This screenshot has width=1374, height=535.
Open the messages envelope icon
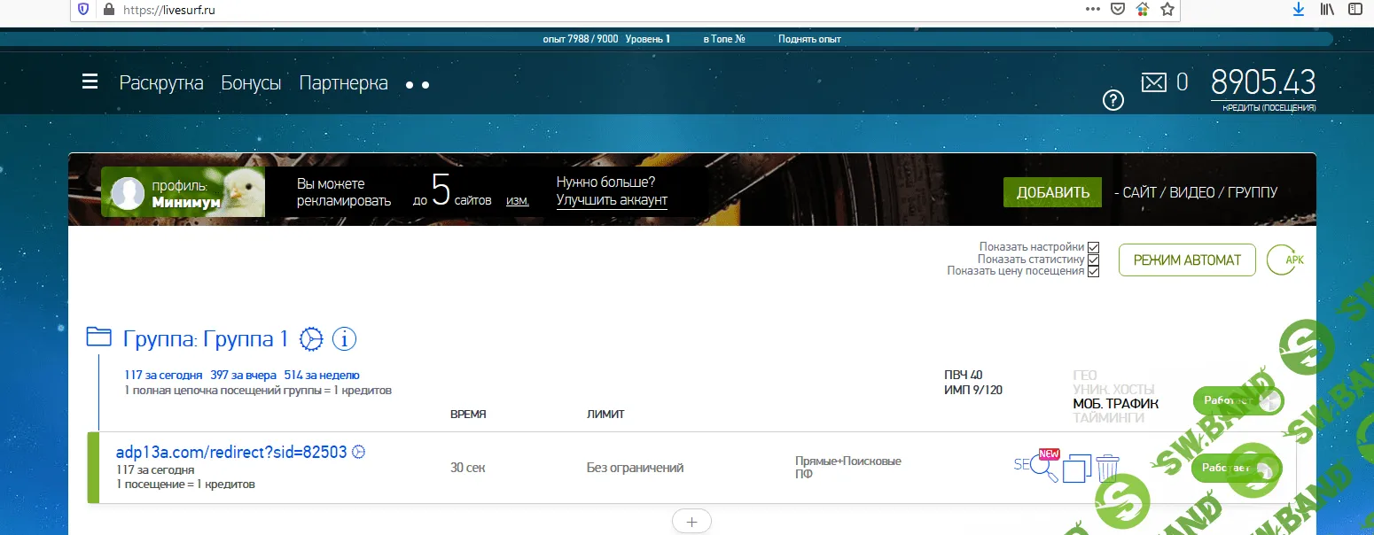tap(1153, 82)
